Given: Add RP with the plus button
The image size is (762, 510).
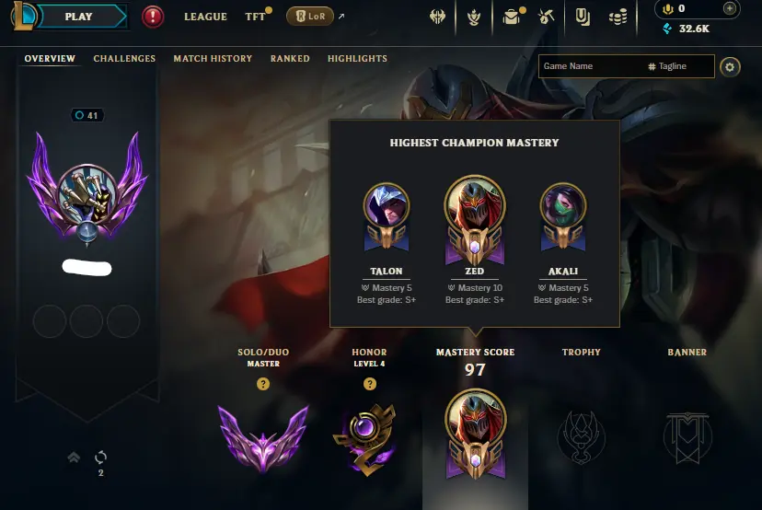Looking at the screenshot, I should pos(729,8).
